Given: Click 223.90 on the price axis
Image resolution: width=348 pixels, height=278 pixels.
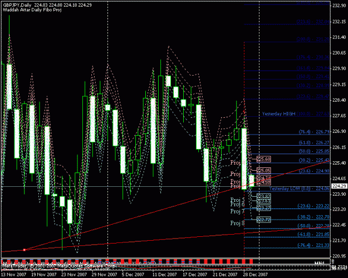Looking at the screenshot, I should [x=339, y=194].
